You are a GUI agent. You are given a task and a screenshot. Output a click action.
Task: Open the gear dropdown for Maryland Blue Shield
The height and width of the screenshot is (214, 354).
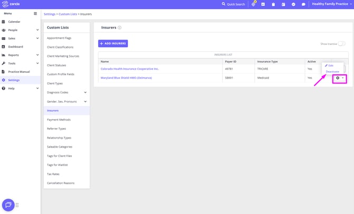pyautogui.click(x=340, y=78)
